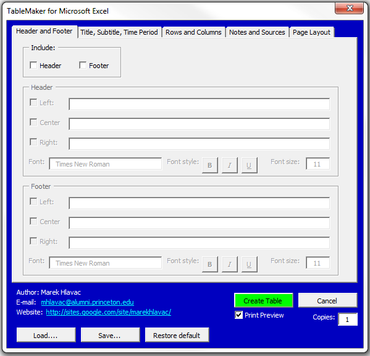Viewport: 370px width, 356px height.
Task: Click the Footer Right text field
Action: click(199, 243)
